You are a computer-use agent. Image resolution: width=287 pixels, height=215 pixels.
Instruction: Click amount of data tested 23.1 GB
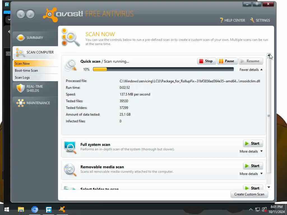[x=125, y=114]
